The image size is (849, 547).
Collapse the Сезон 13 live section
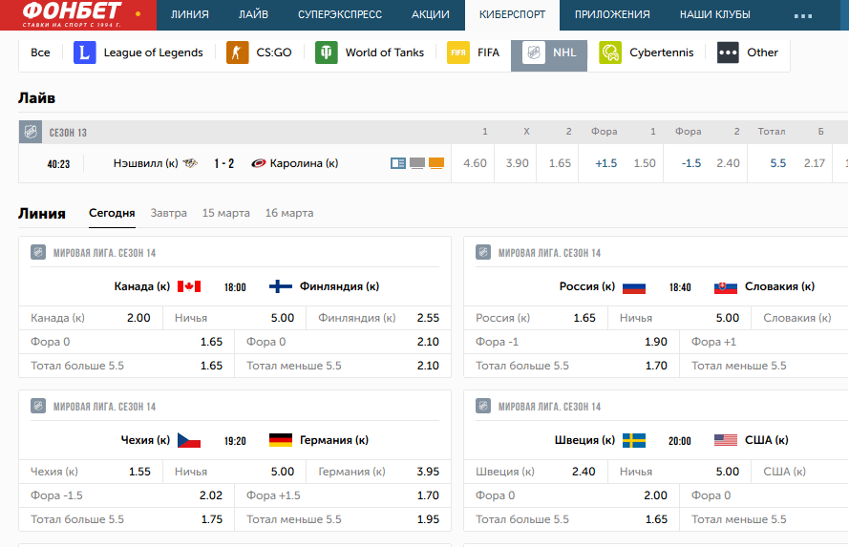[32, 132]
